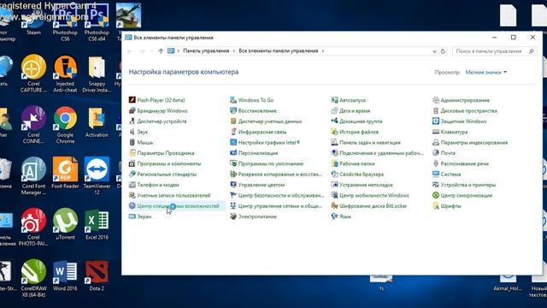Click the Мышь mouse icon
This screenshot has height=308, width=547.
(132, 143)
